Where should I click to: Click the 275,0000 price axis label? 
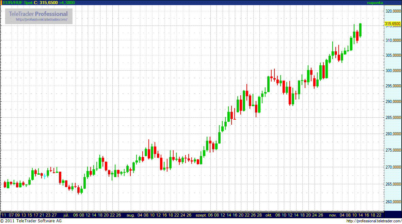[x=393, y=150]
